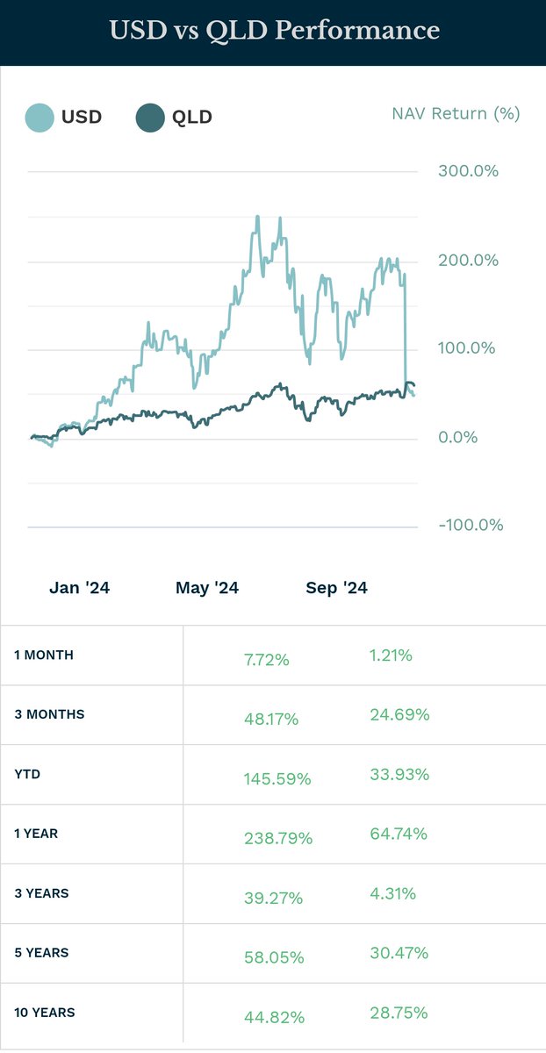This screenshot has height=1053, width=546.
Task: Select the YTD row label
Action: coord(27,774)
